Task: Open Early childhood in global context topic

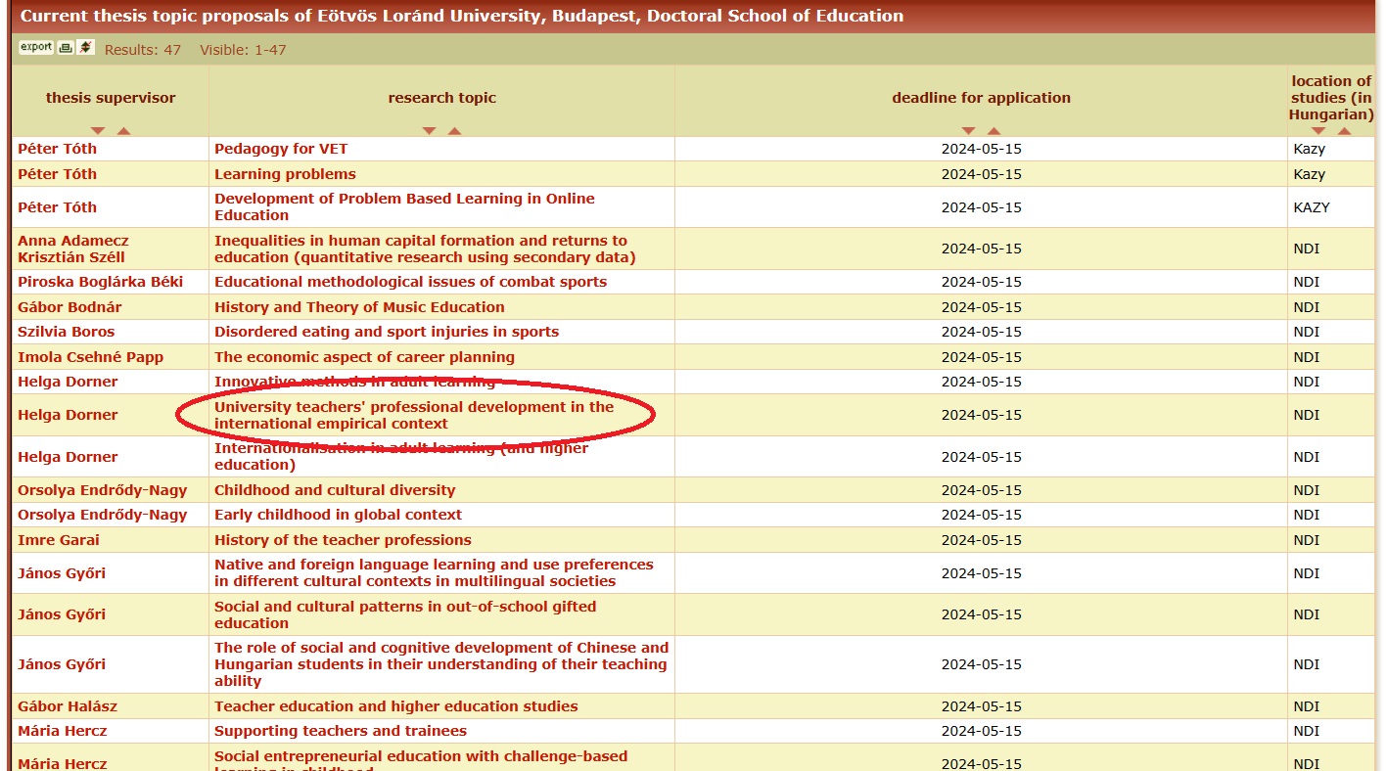Action: (338, 515)
